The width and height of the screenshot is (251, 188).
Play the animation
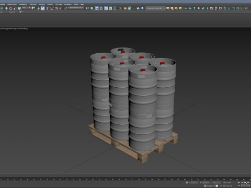click(245, 182)
